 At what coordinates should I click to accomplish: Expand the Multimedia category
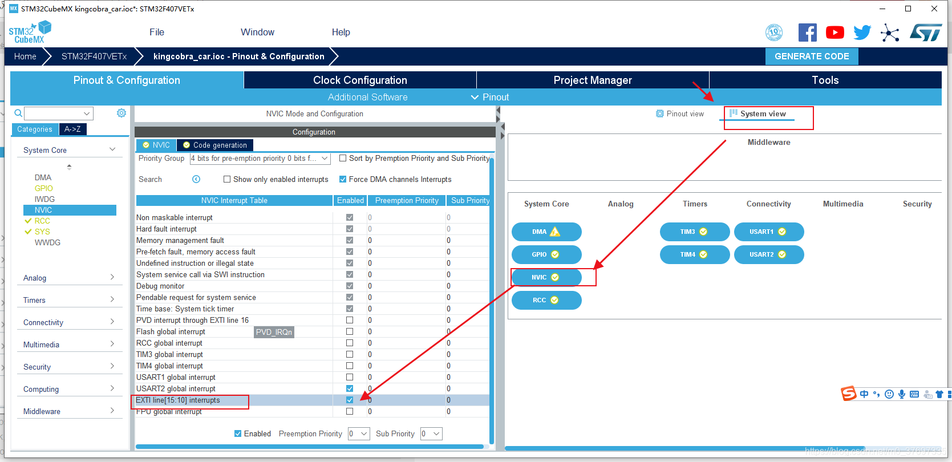70,345
